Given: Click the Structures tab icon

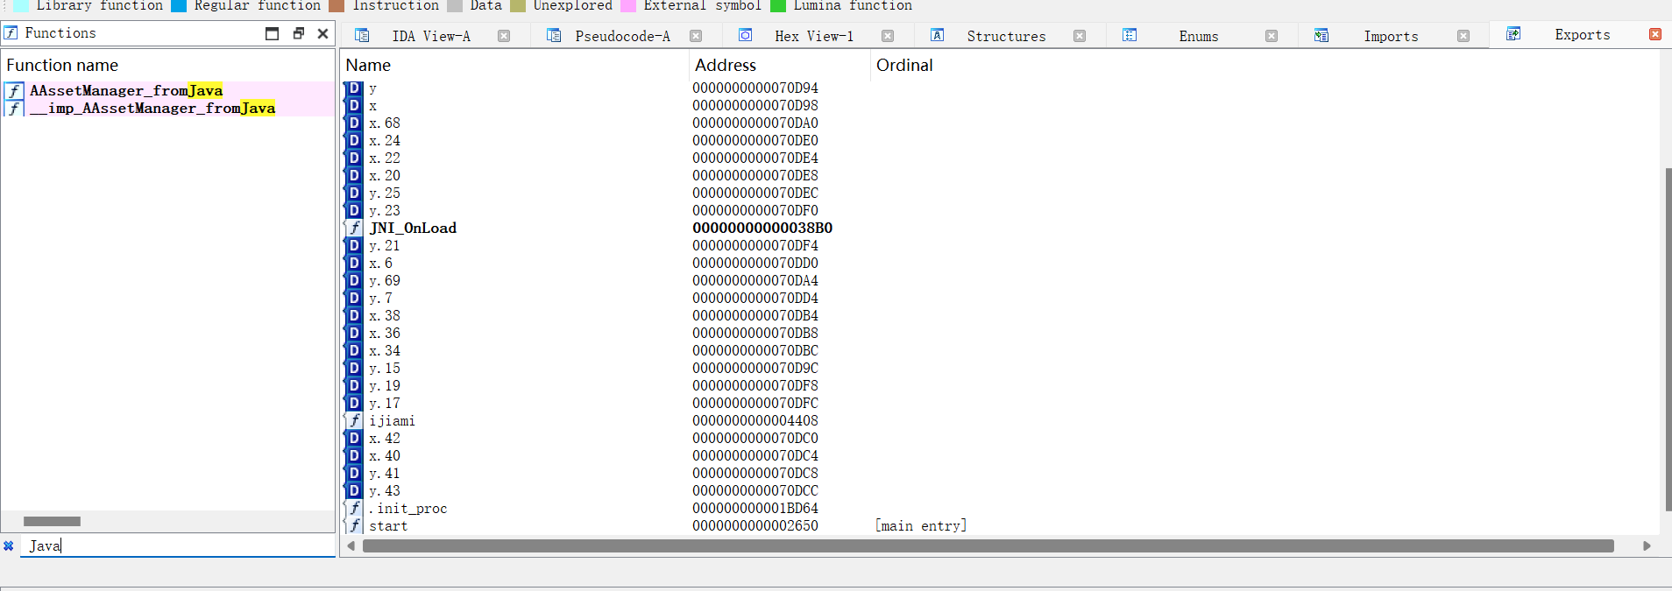Looking at the screenshot, I should tap(938, 35).
